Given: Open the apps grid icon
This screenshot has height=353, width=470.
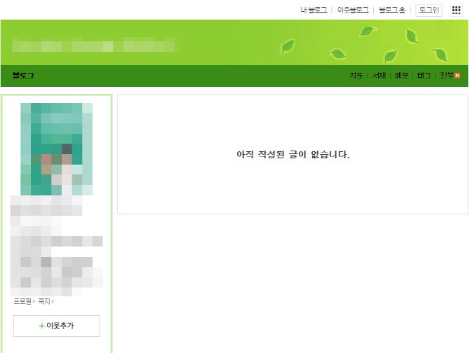Looking at the screenshot, I should click(x=456, y=11).
